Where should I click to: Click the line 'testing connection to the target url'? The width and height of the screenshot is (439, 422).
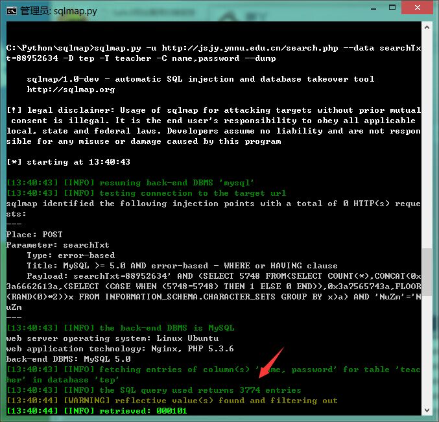[x=146, y=193]
